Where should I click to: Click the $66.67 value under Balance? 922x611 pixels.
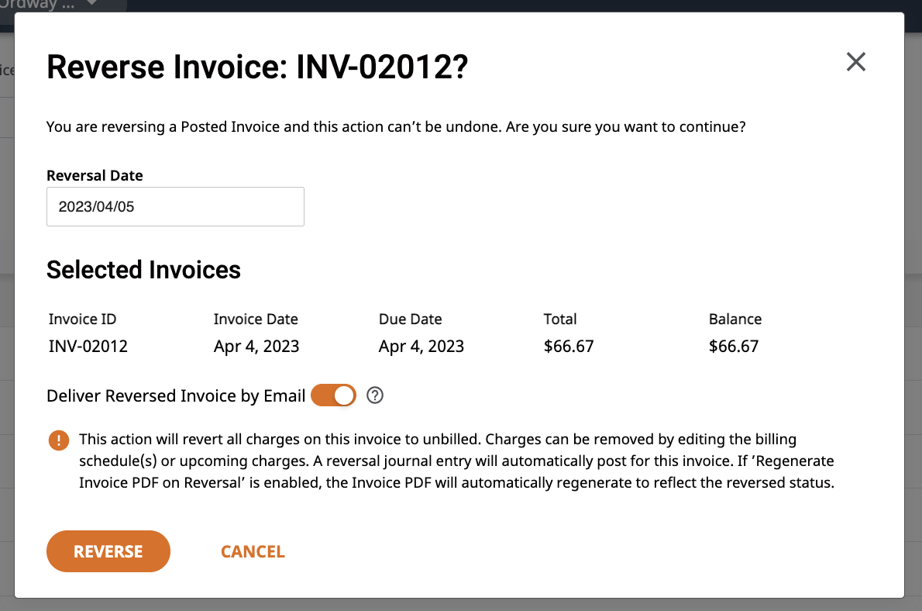pyautogui.click(x=734, y=347)
